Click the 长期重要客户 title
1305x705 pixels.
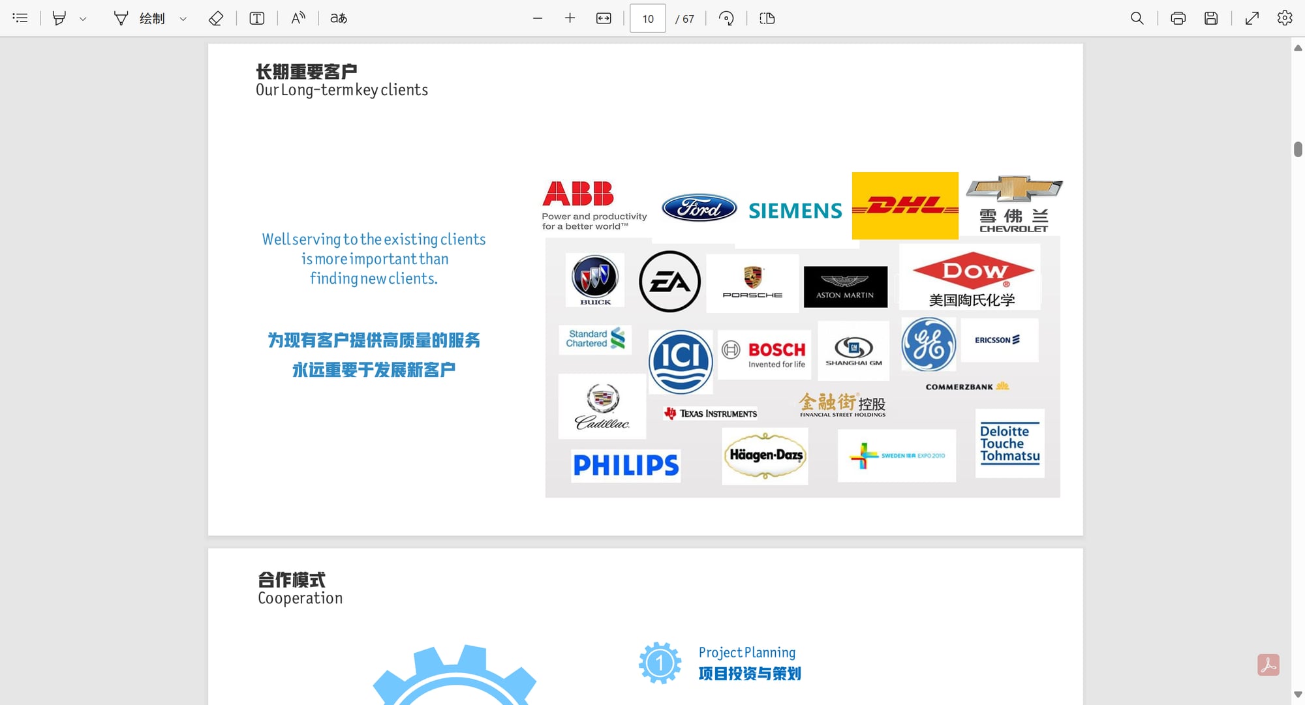pos(307,71)
